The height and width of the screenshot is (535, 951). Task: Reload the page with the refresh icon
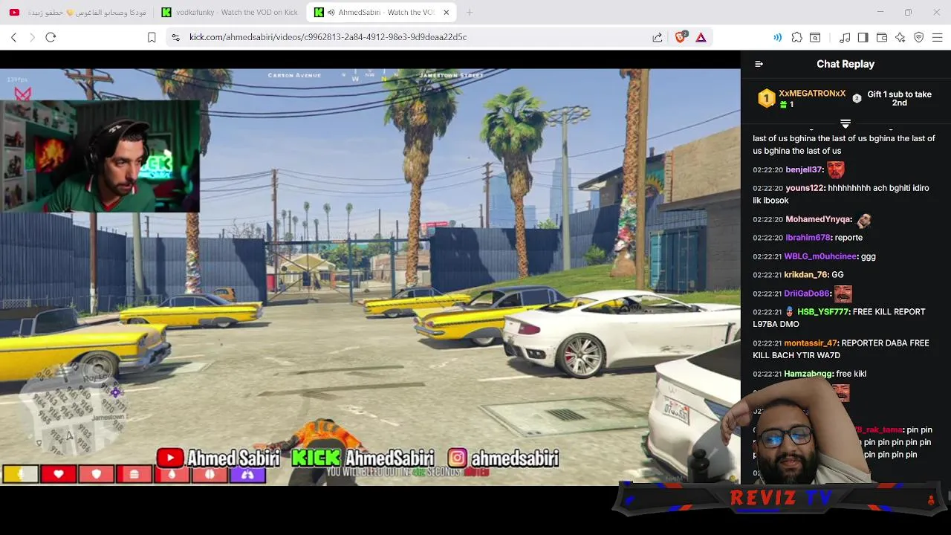[x=51, y=37]
